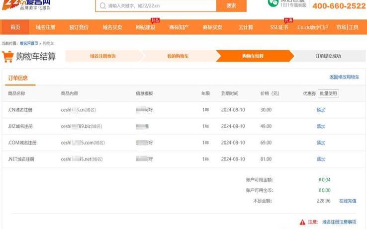Viewport: 367px width, 229px height.
Task: Click the 在线充值 link
Action: [x=348, y=201]
